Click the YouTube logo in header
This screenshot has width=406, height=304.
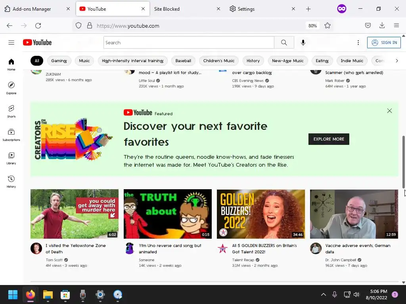(37, 42)
